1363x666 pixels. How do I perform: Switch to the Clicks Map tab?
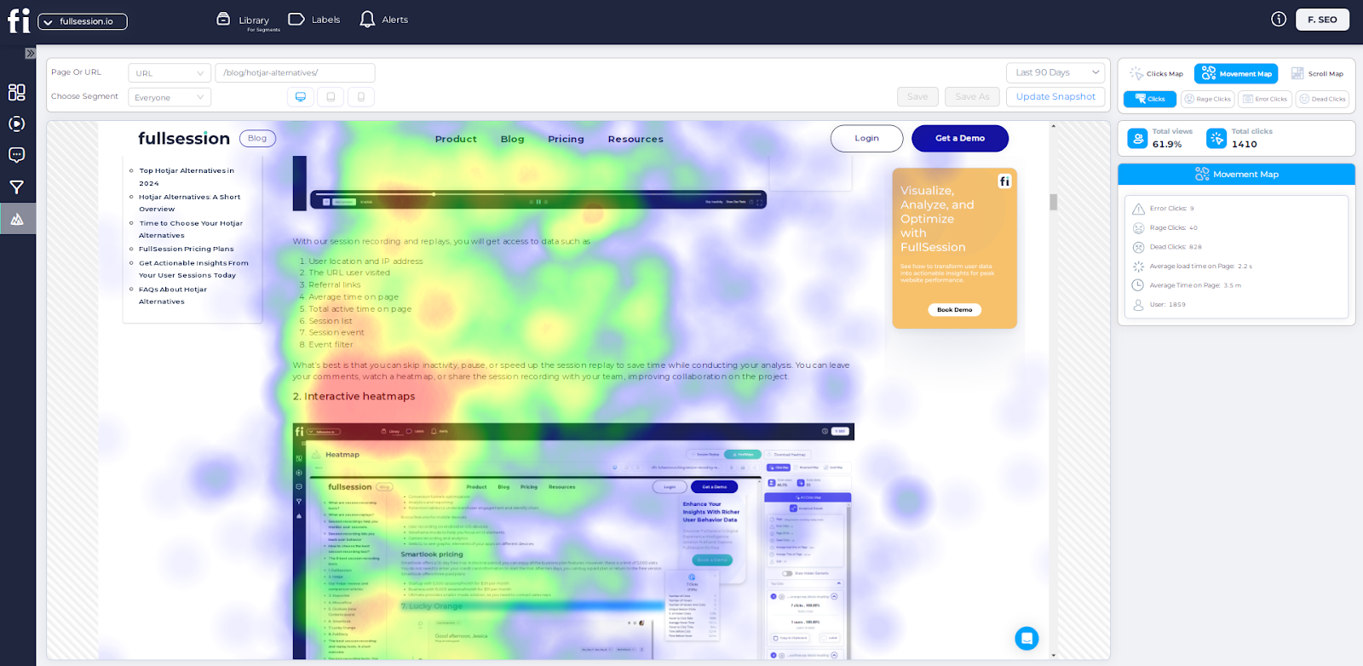click(x=1156, y=74)
